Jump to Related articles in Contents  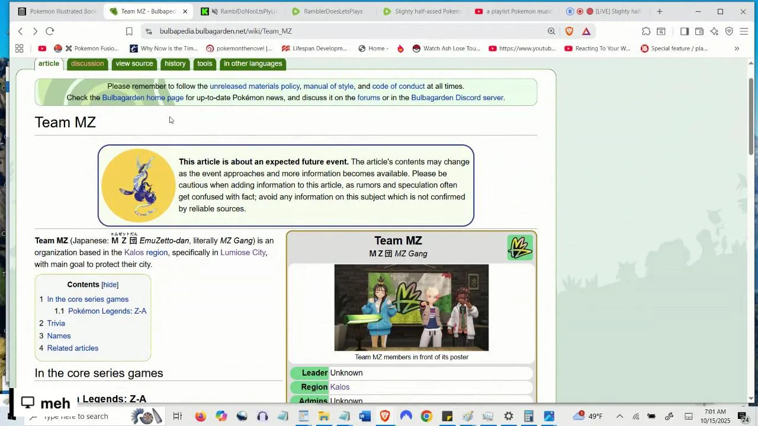[73, 348]
